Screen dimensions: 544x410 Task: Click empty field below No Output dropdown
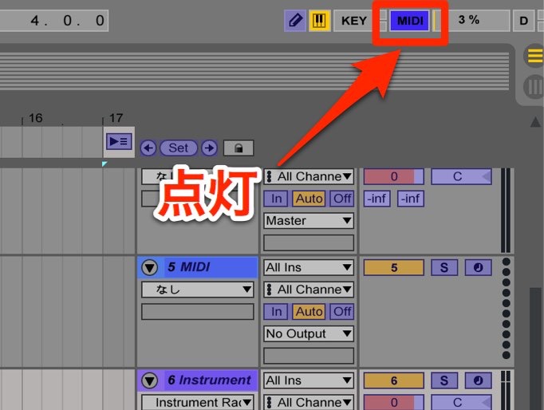coord(309,356)
